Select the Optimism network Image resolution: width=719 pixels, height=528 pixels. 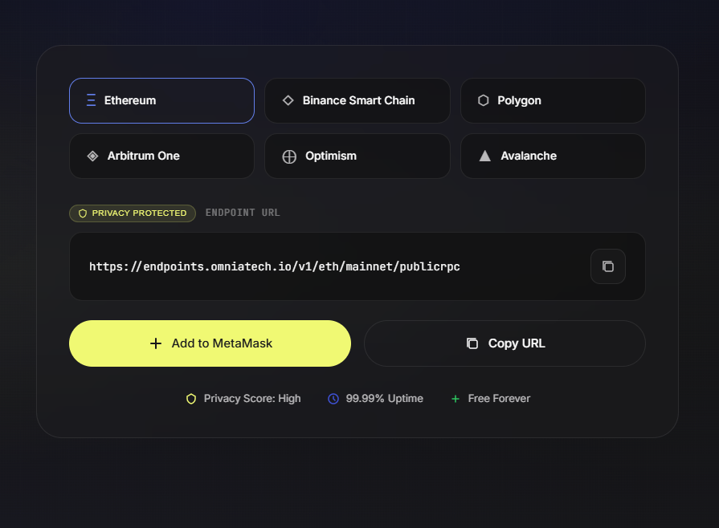[357, 156]
